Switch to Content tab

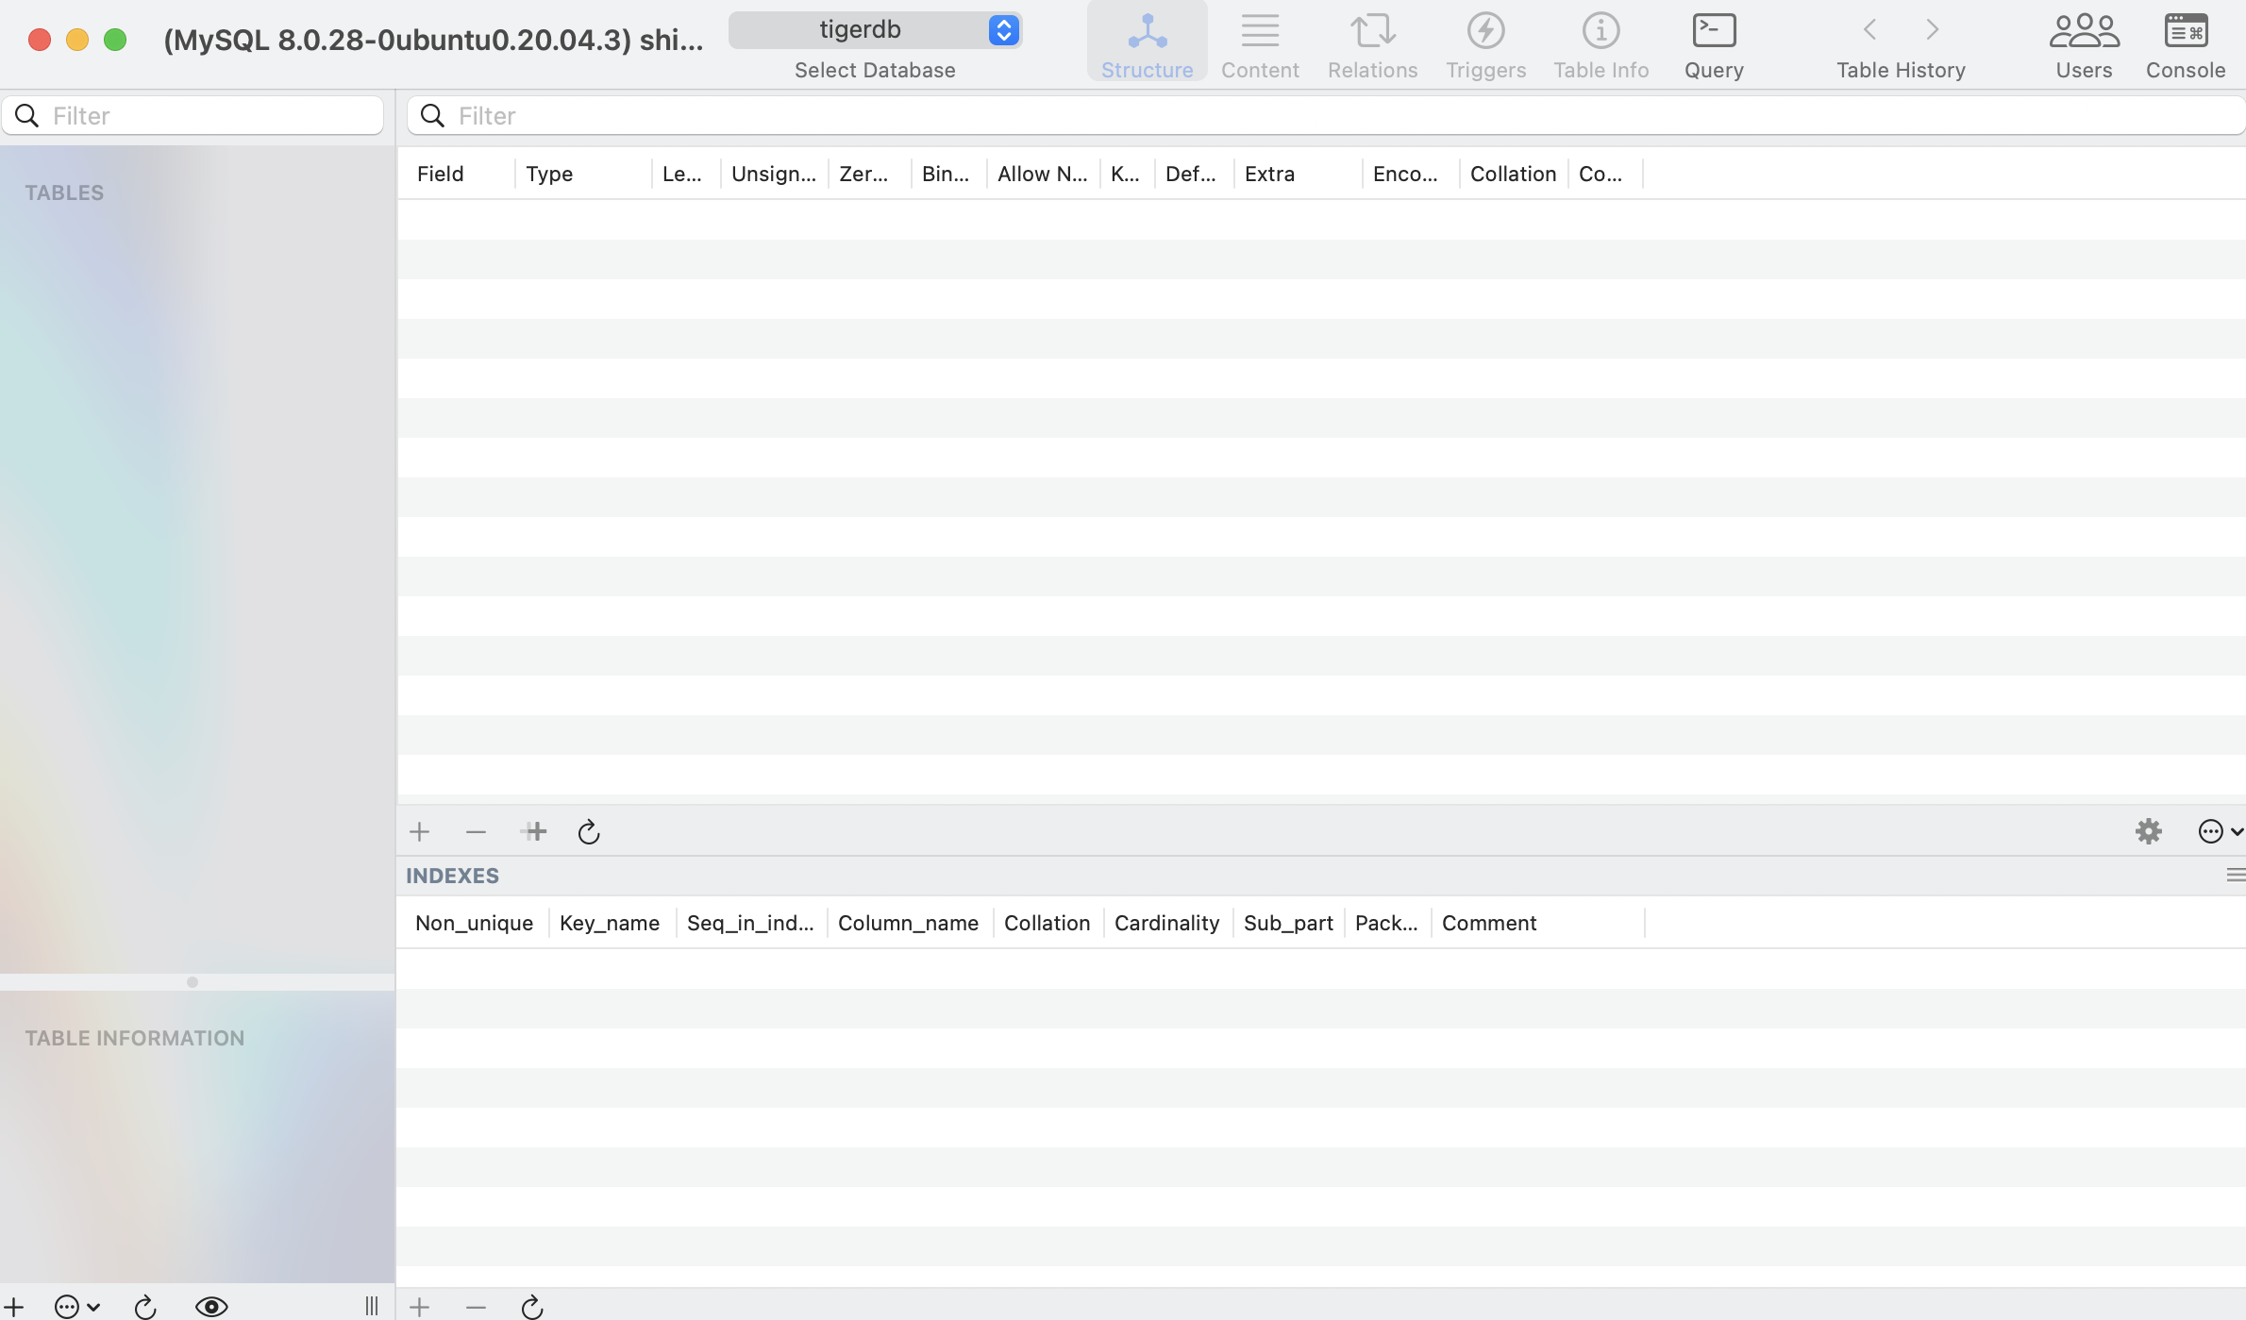point(1260,44)
